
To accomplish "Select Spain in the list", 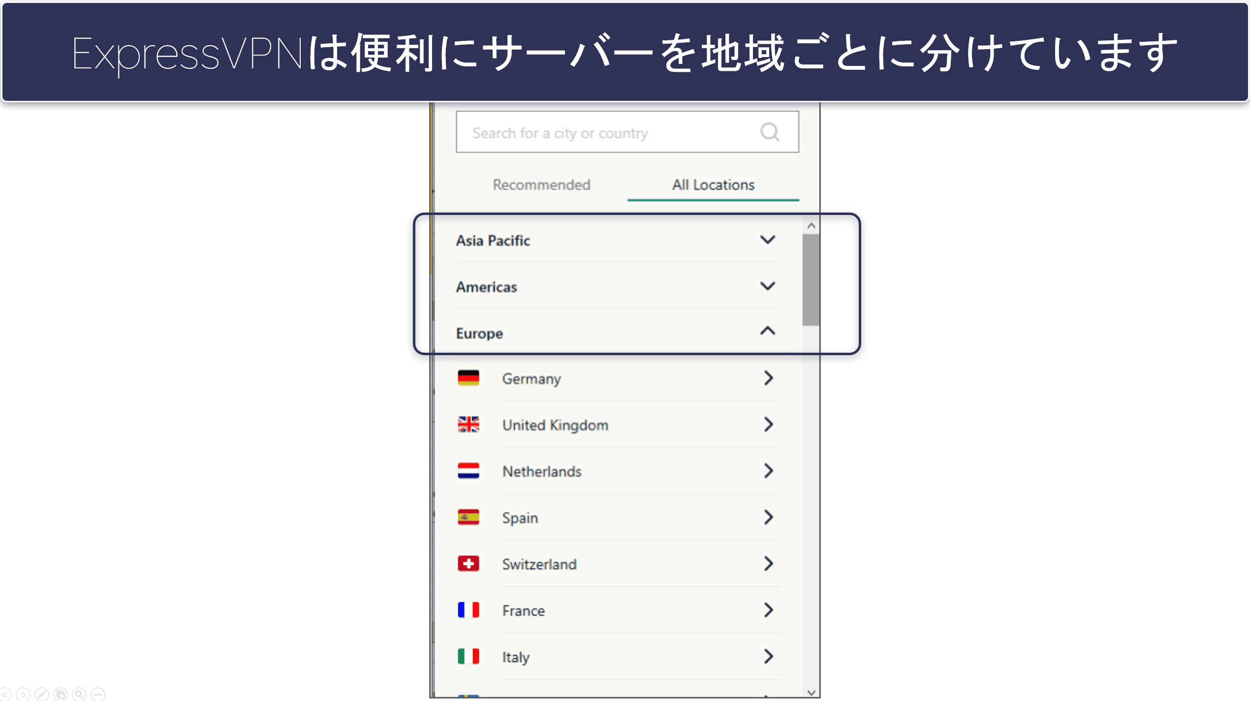I will click(520, 518).
